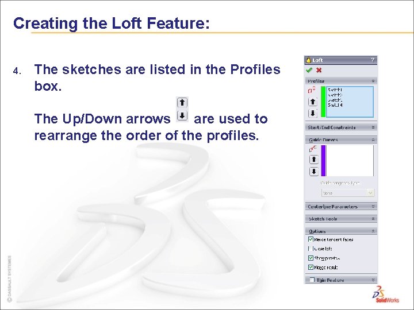Click the down arrow image in slide text
This screenshot has width=414, height=310.
tap(182, 116)
